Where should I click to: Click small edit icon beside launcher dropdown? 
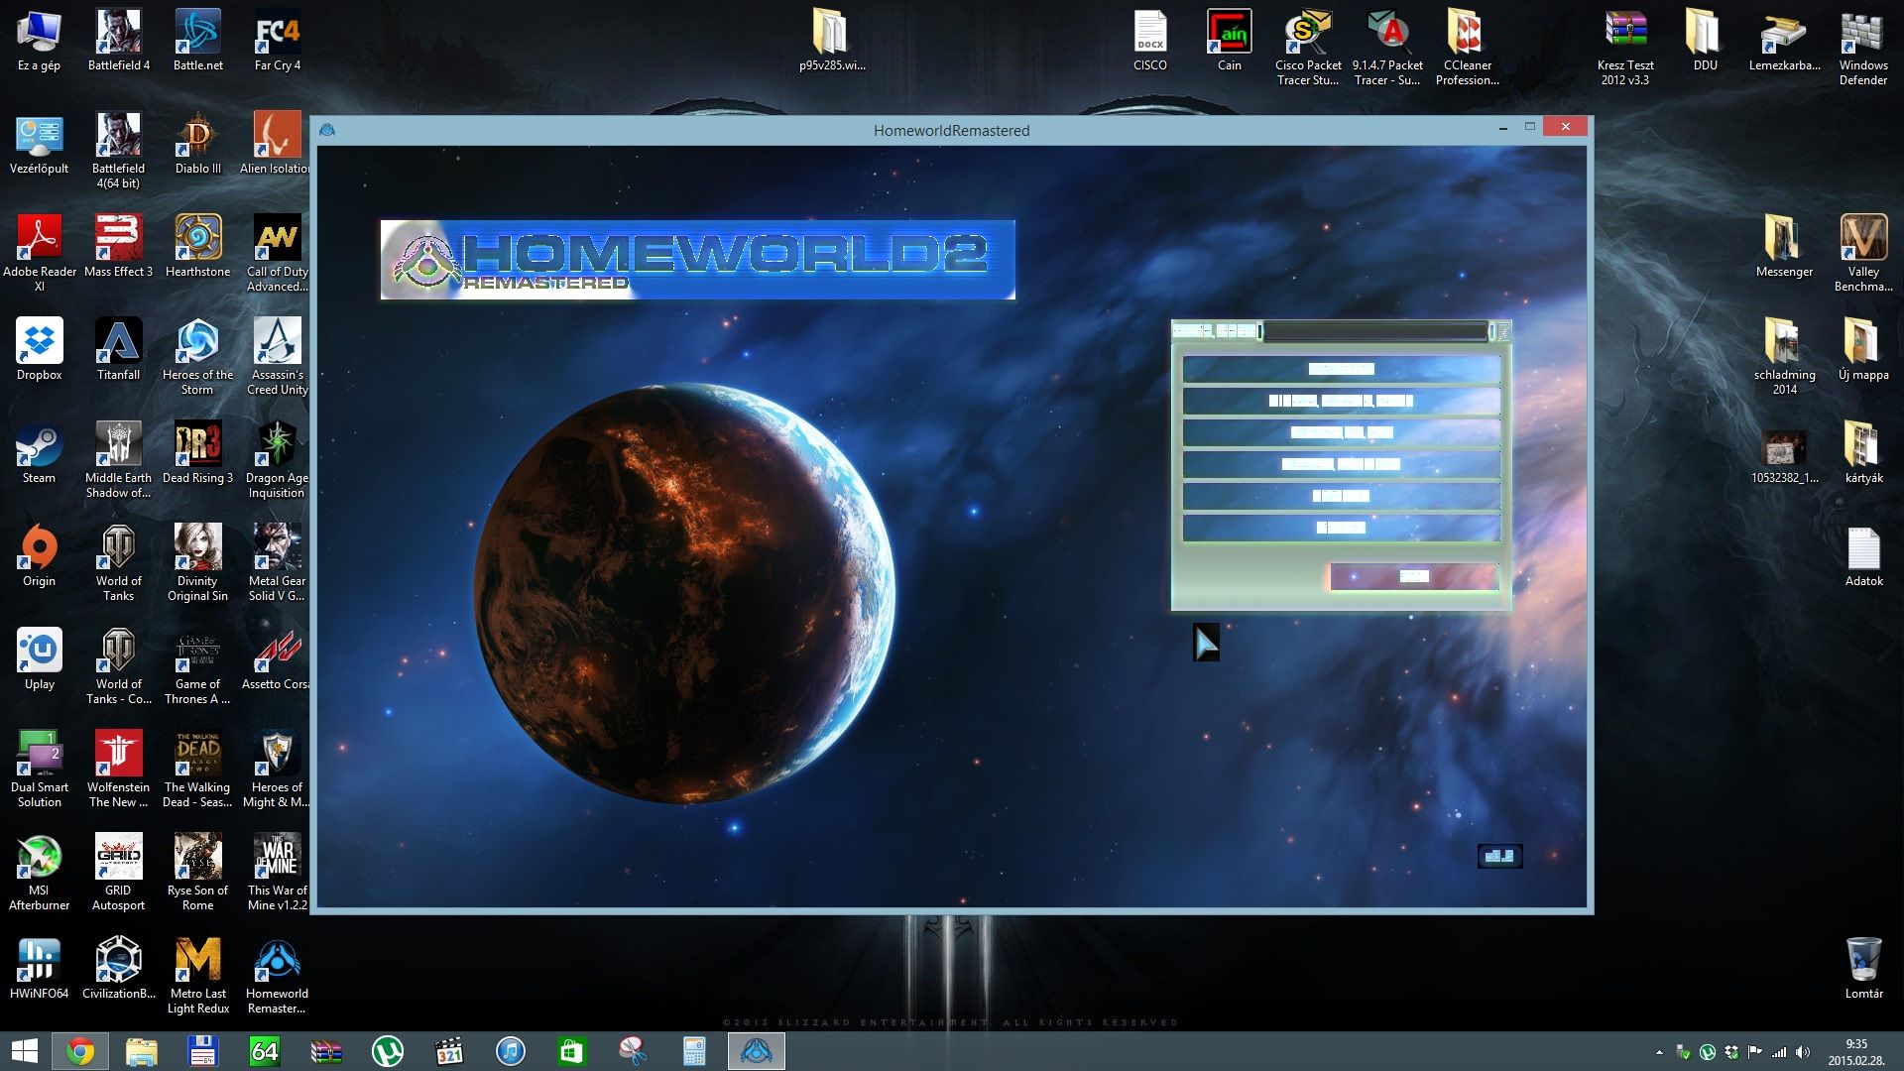[x=1503, y=331]
